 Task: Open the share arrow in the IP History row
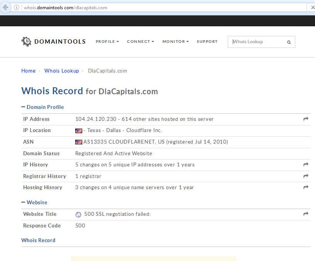click(306, 164)
